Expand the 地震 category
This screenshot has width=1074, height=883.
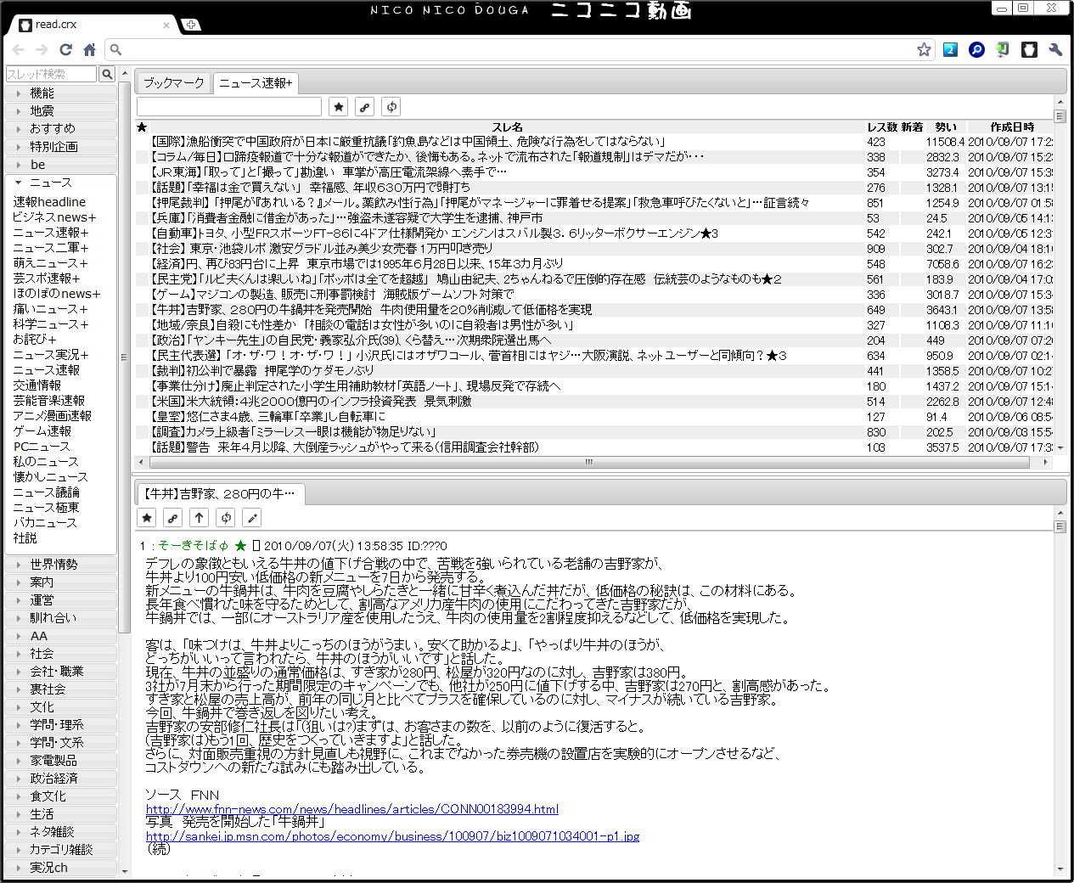[x=60, y=110]
